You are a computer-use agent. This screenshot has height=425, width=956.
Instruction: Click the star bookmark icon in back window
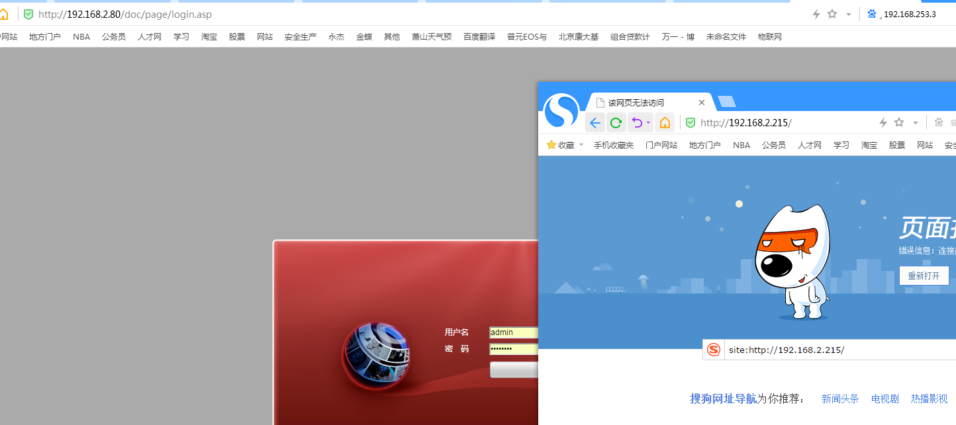point(832,14)
